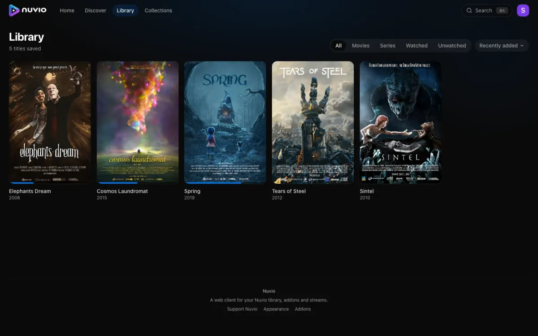Click the Library page heading

pos(26,37)
